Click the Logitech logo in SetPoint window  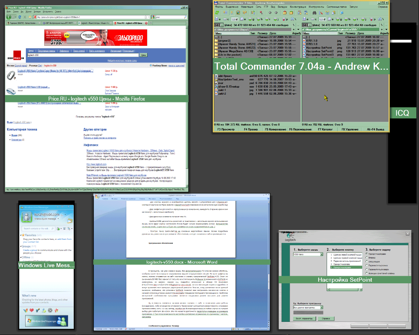pos(290,237)
